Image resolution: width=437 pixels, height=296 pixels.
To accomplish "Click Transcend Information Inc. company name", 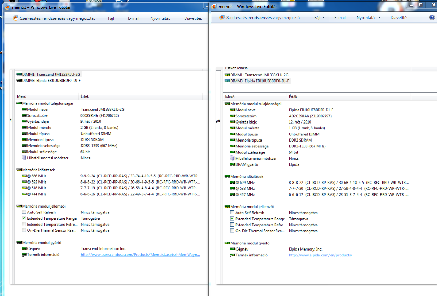I will pyautogui.click(x=103, y=248).
